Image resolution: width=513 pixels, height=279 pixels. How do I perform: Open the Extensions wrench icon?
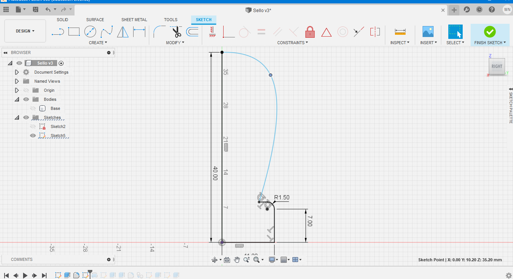pos(467,9)
